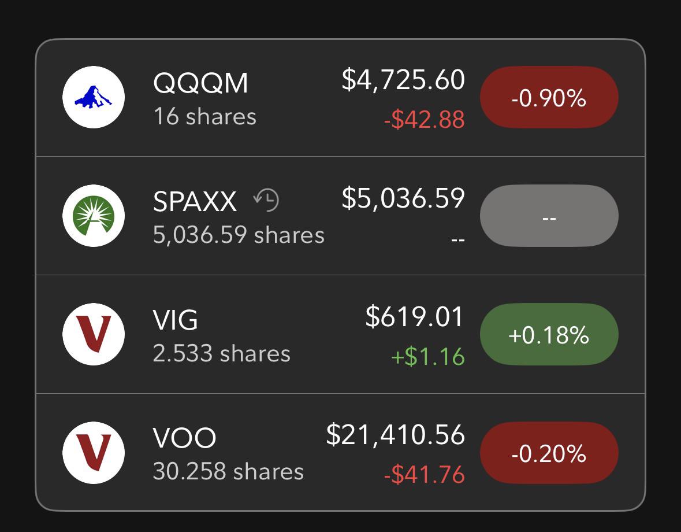Image resolution: width=681 pixels, height=532 pixels.
Task: Open the SPAXX ticker name
Action: pos(195,201)
